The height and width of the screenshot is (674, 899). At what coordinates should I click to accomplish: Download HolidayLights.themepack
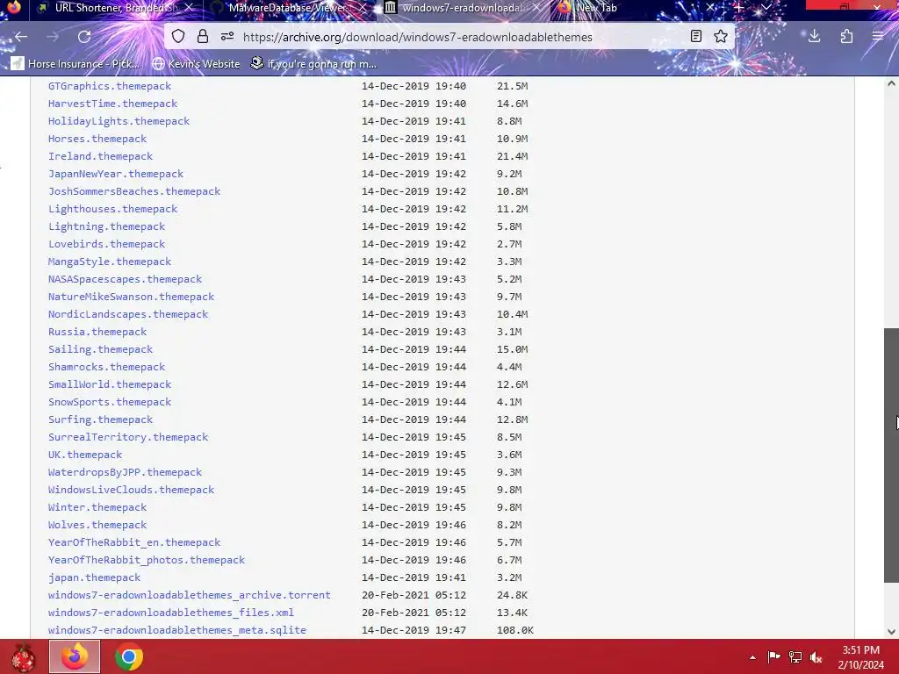(119, 121)
